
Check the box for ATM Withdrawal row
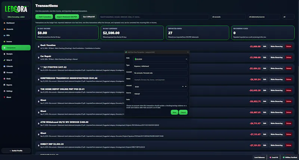click(38, 123)
